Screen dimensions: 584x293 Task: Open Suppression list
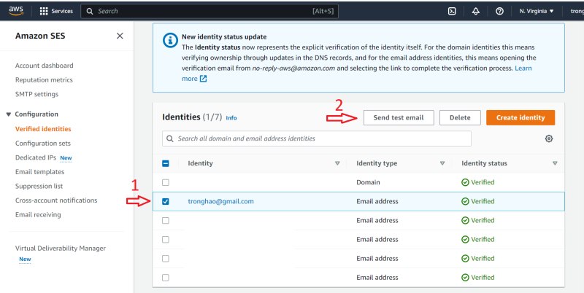(x=39, y=186)
